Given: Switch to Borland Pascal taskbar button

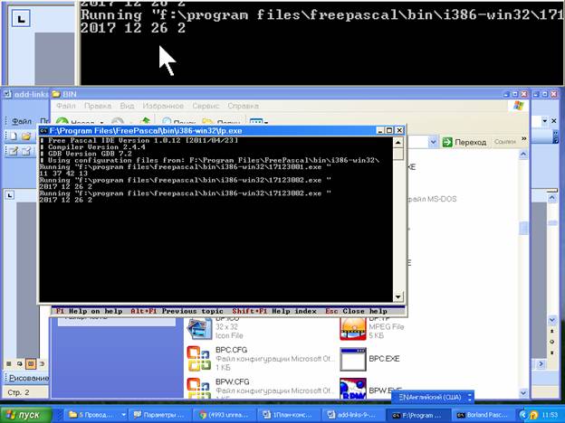Looking at the screenshot, I should (x=482, y=415).
